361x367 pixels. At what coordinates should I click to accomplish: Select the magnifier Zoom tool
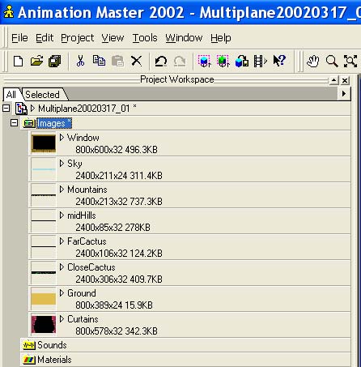click(332, 61)
